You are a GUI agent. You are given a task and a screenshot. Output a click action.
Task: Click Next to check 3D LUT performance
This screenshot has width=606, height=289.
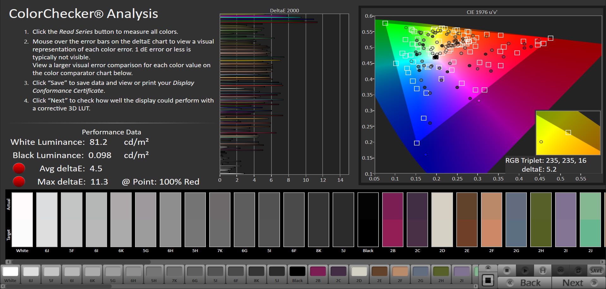(x=578, y=283)
